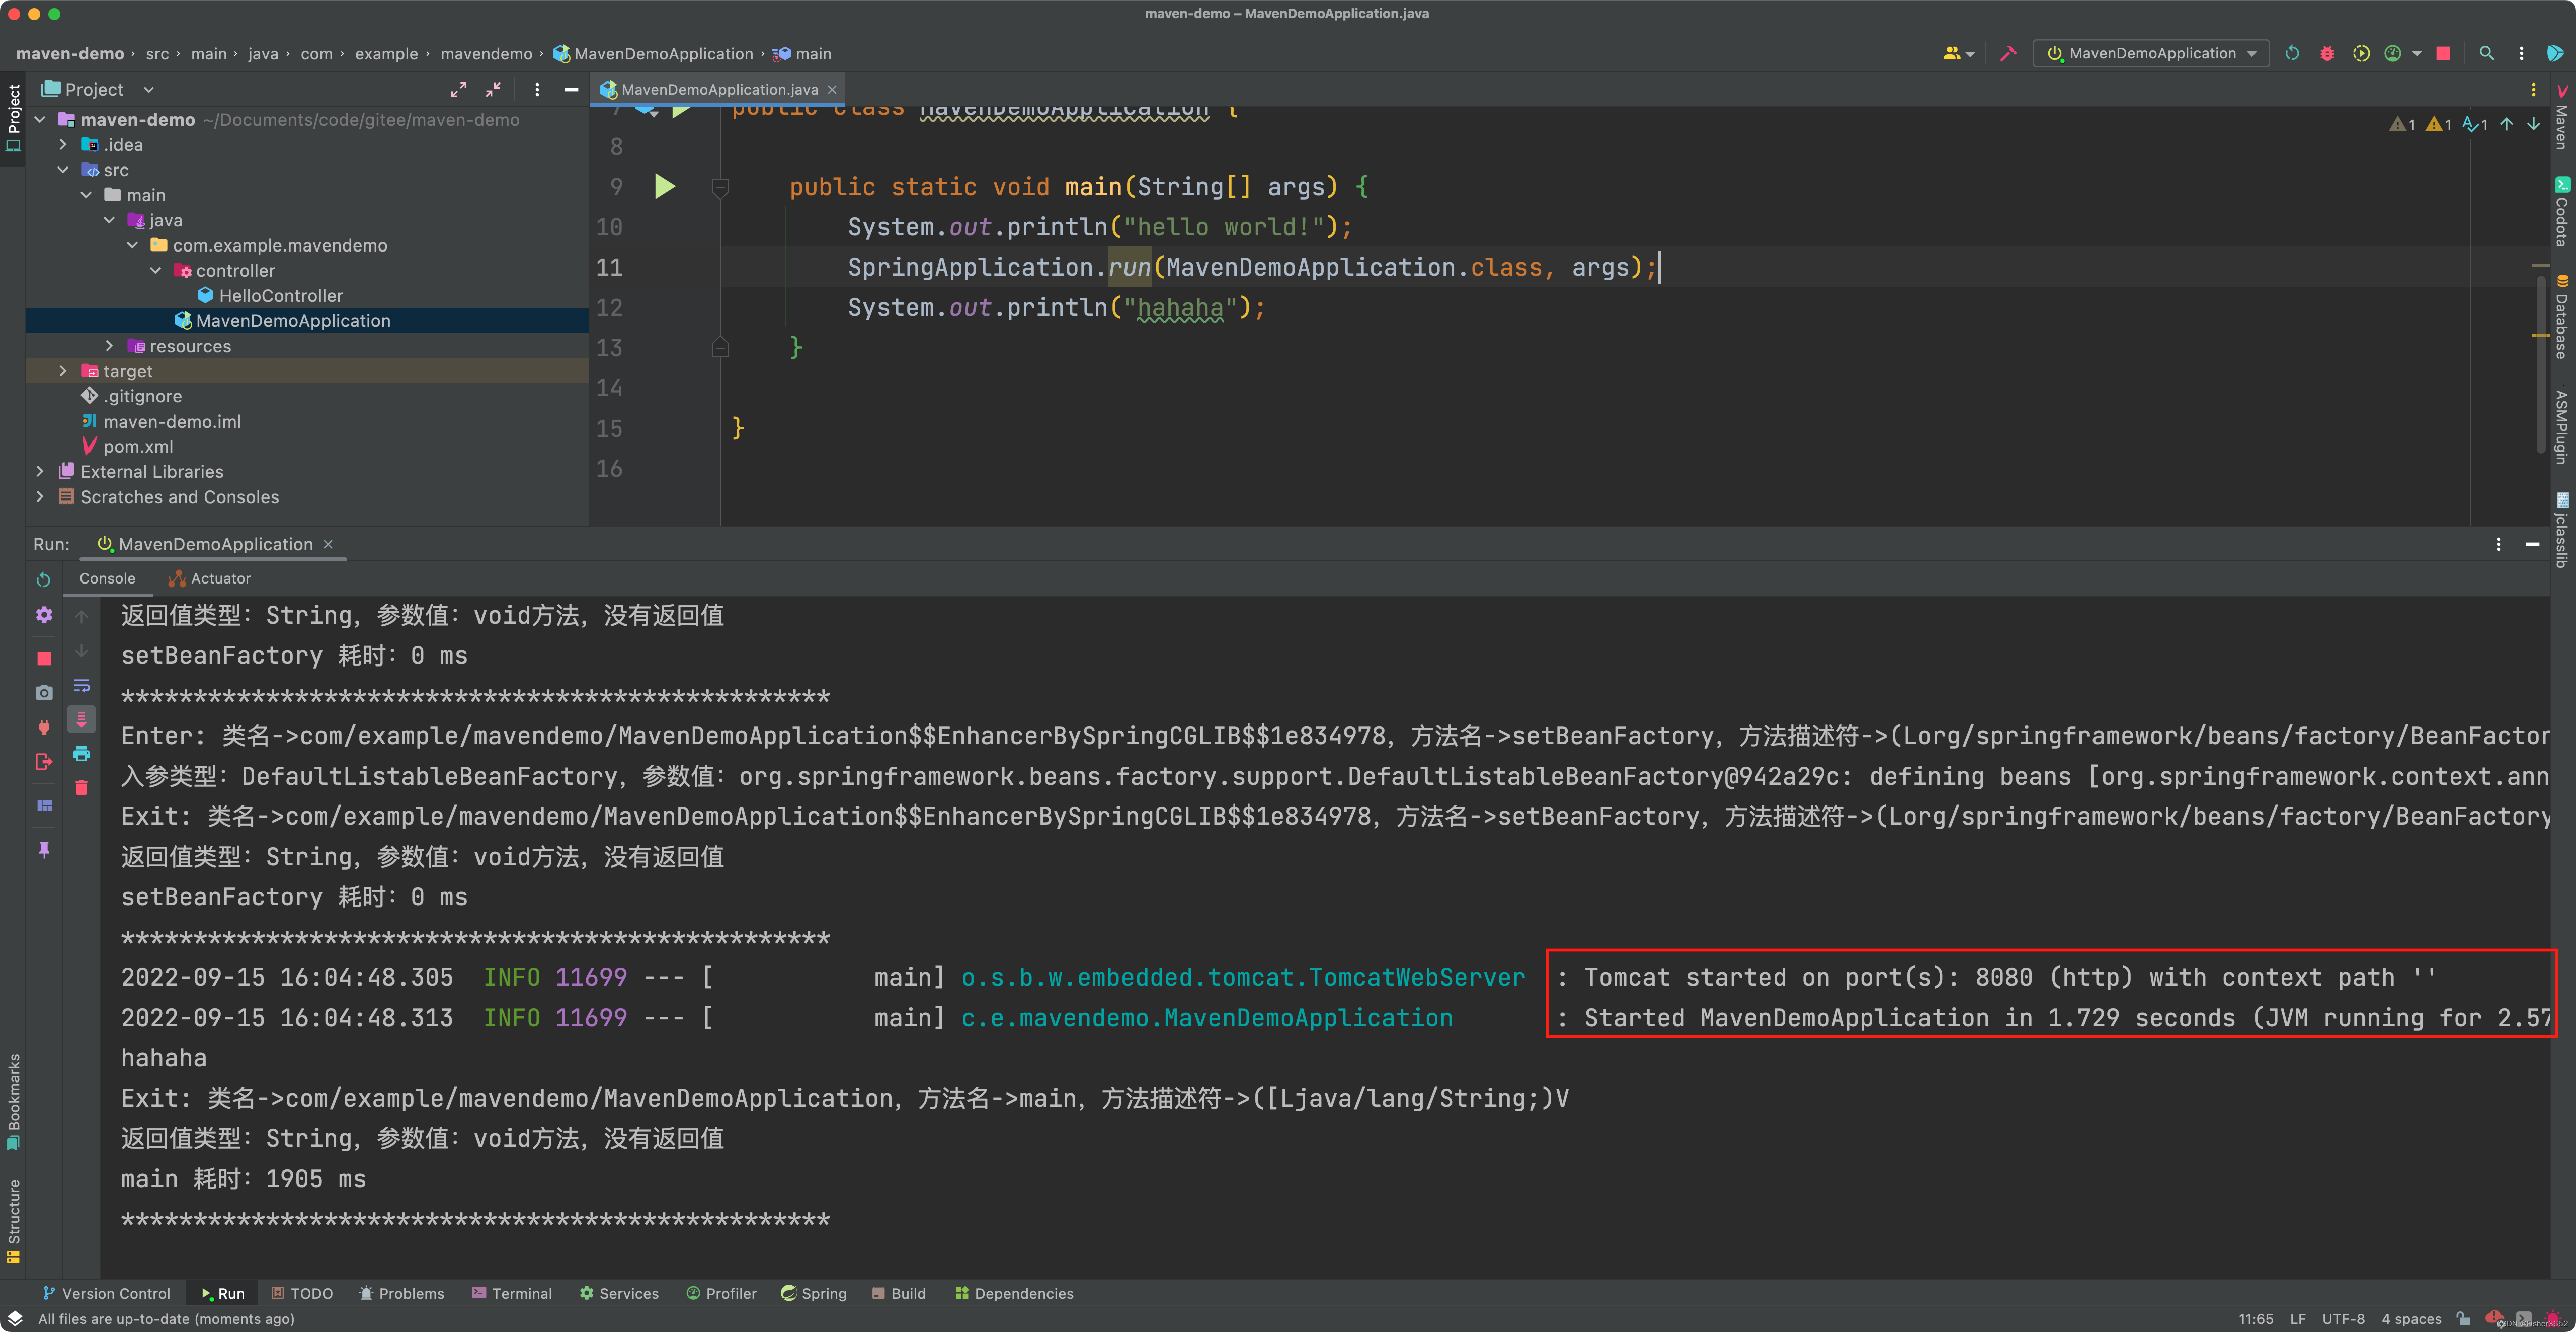
Task: Minimize the Run tool window
Action: (x=2532, y=545)
